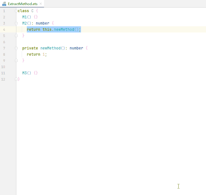
Task: Select the ExtractMethod.ets editor tab
Action: [22, 4]
